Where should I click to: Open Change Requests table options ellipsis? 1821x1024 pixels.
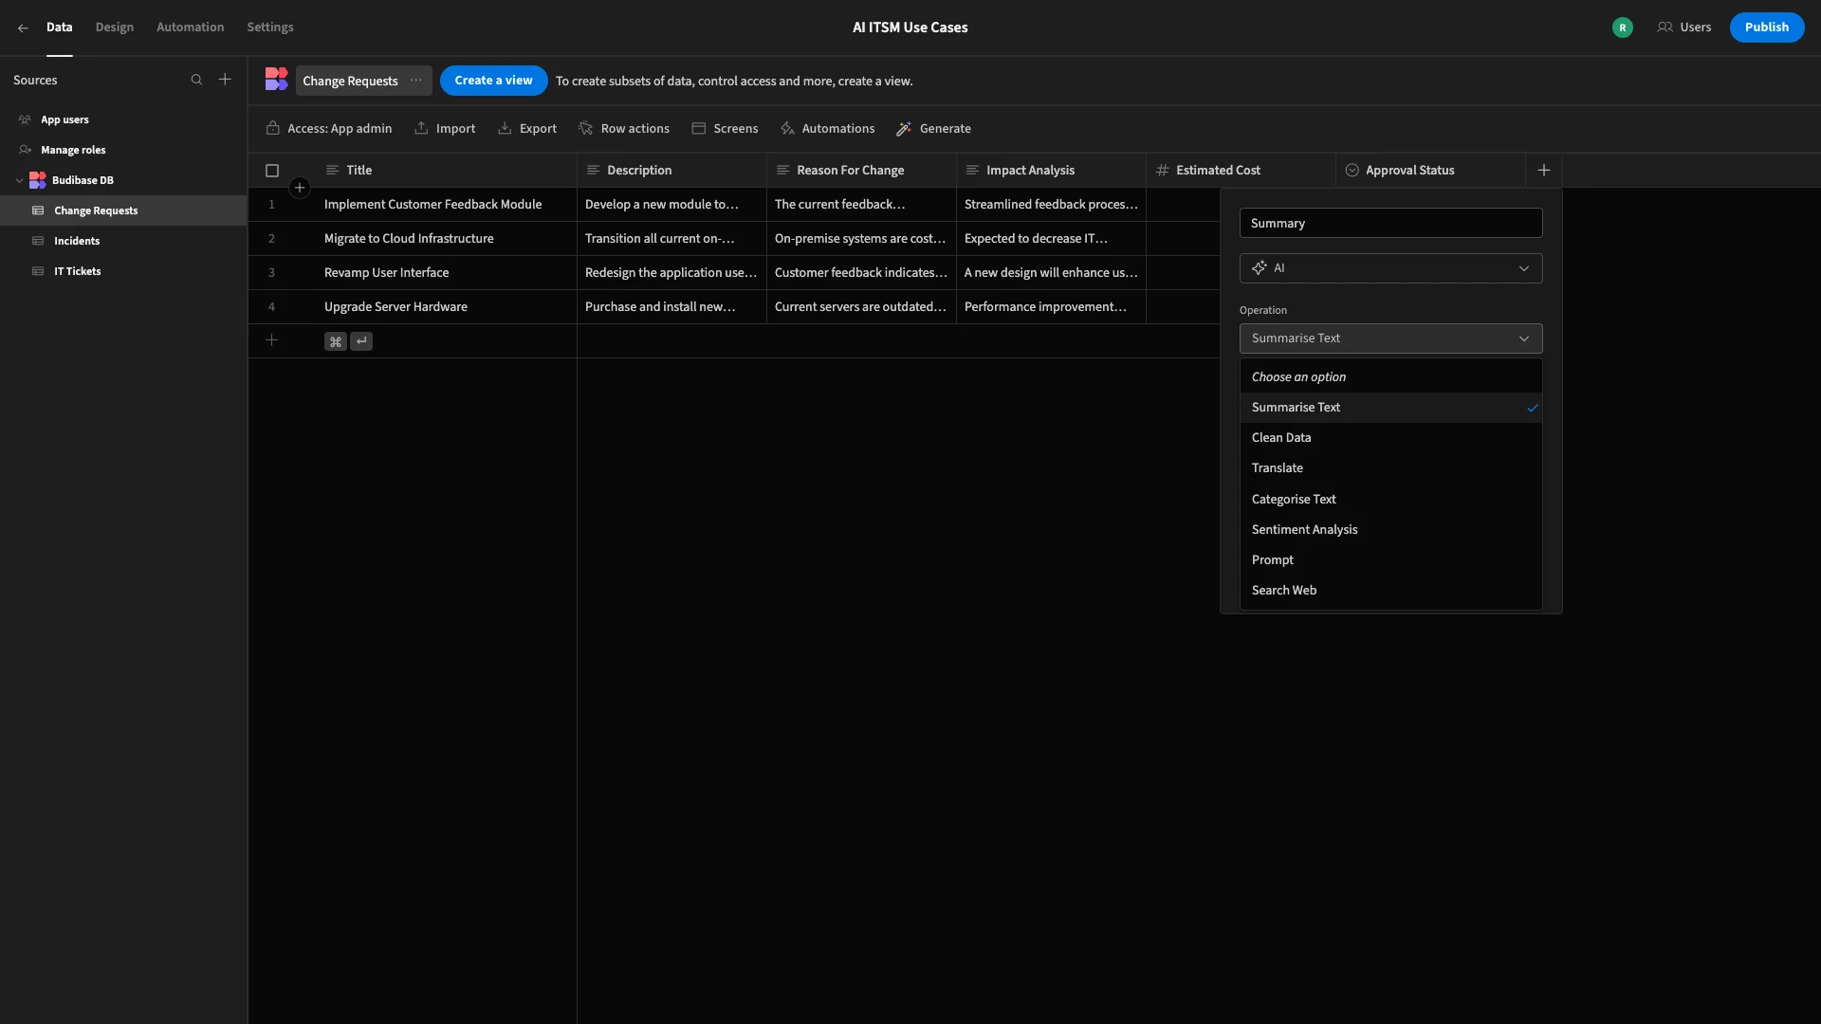pos(416,81)
